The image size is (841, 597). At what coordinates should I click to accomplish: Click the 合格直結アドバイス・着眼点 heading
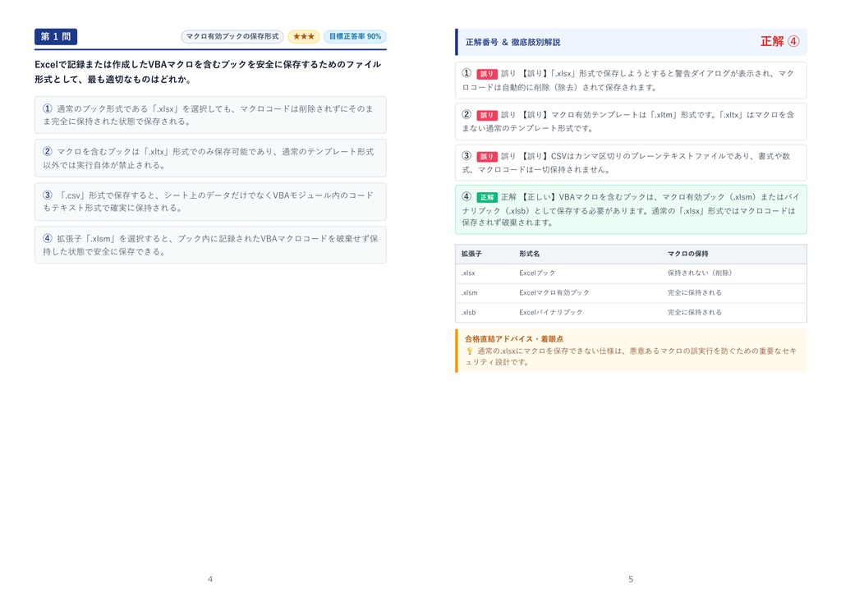click(514, 339)
